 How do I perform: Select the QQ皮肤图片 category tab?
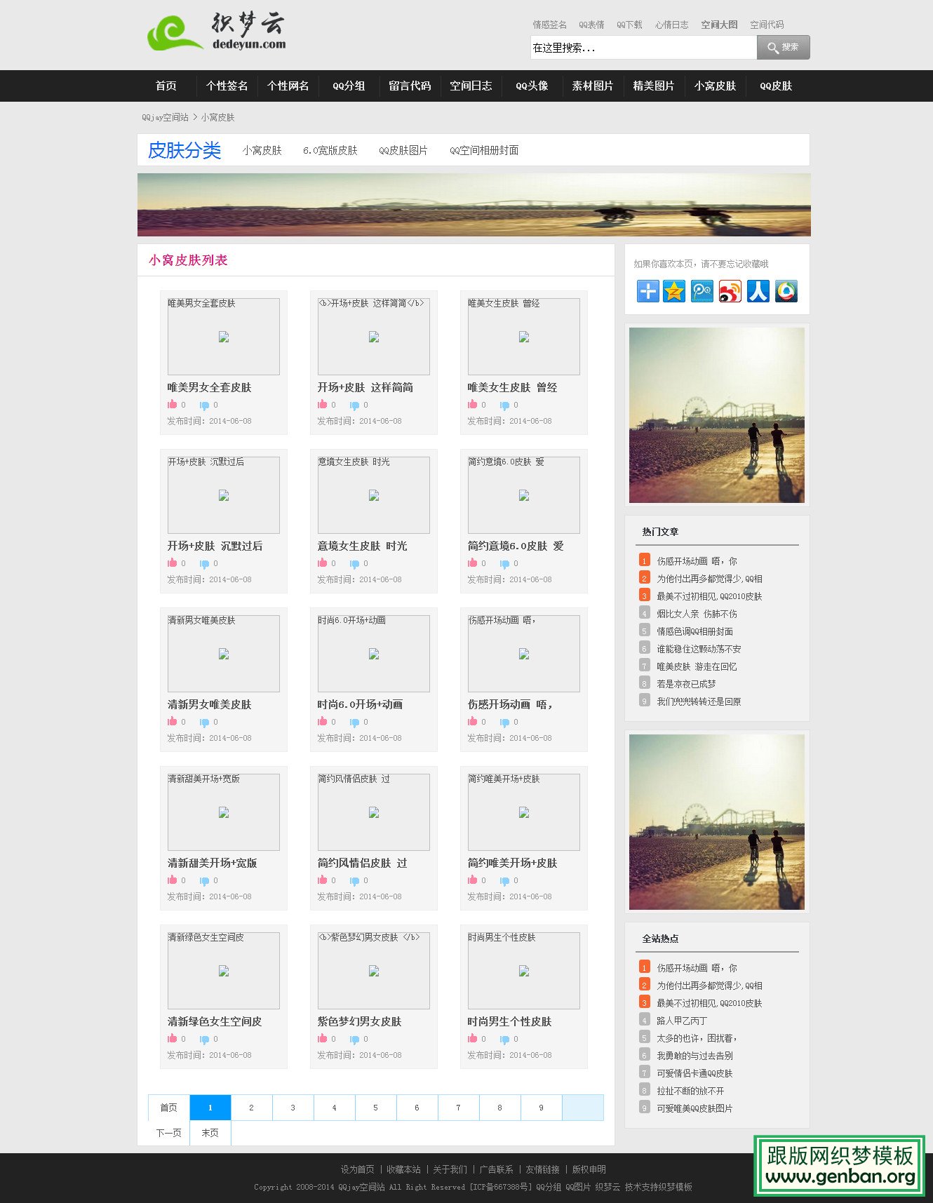[403, 150]
